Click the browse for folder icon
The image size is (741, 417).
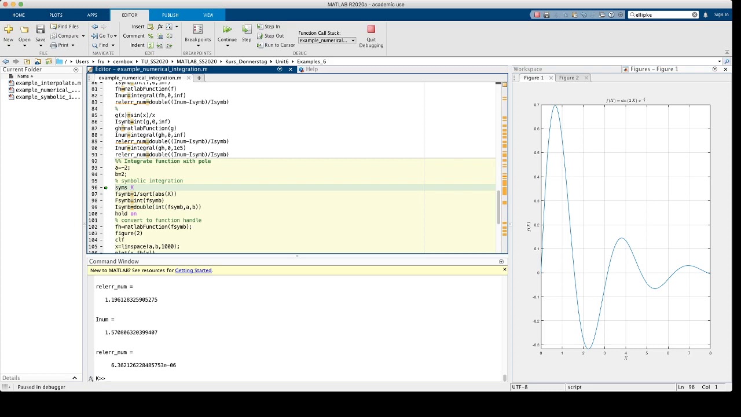[47, 61]
